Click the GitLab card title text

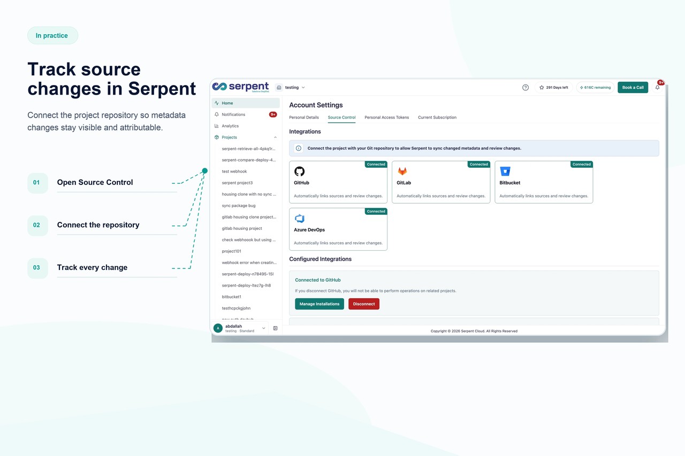click(x=404, y=183)
